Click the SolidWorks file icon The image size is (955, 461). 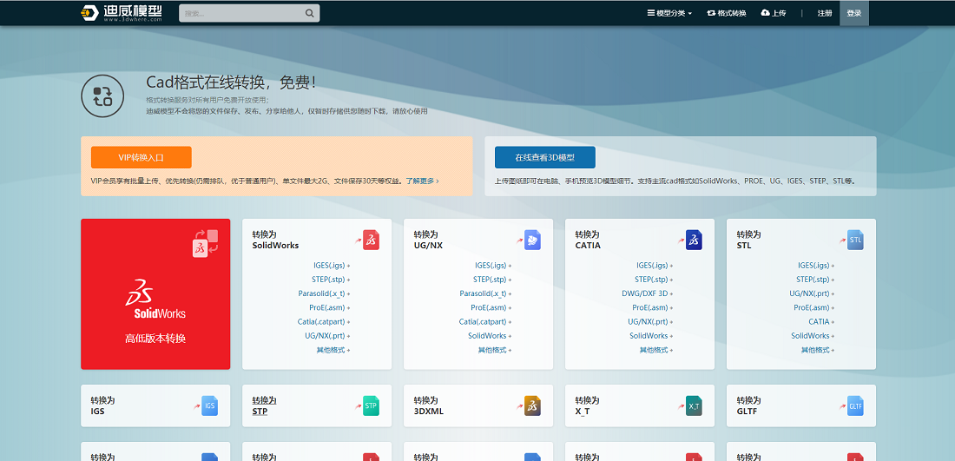coord(371,240)
